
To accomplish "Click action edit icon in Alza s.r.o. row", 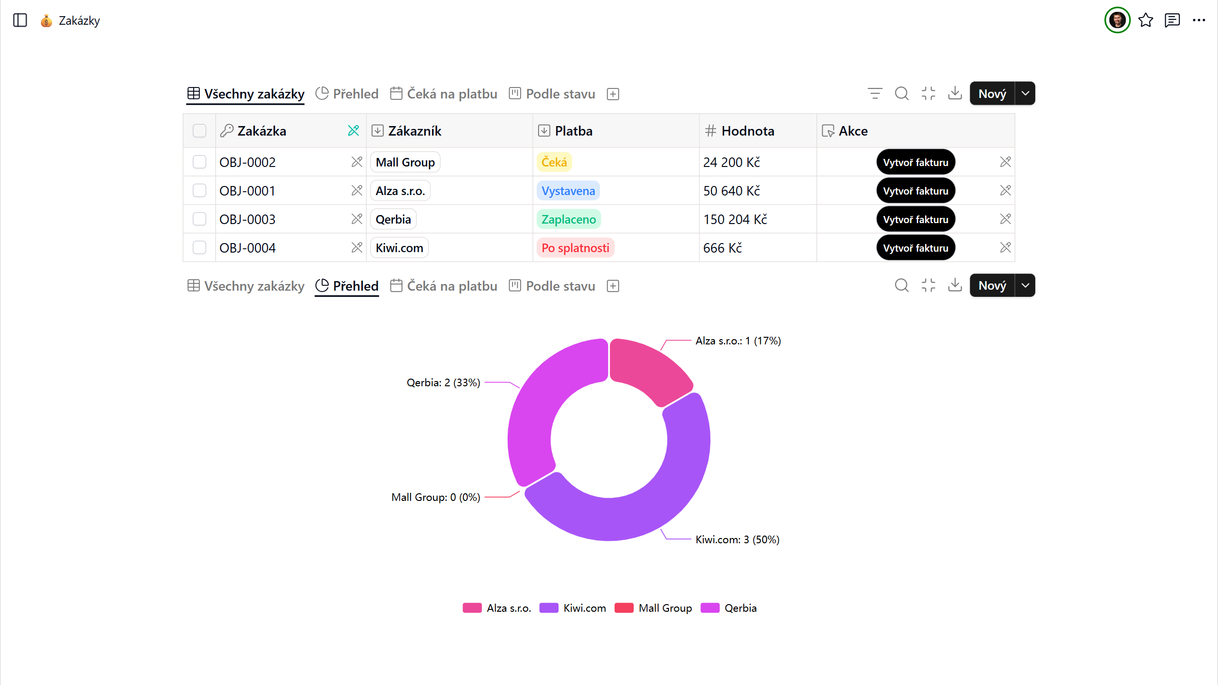I will pyautogui.click(x=1005, y=191).
